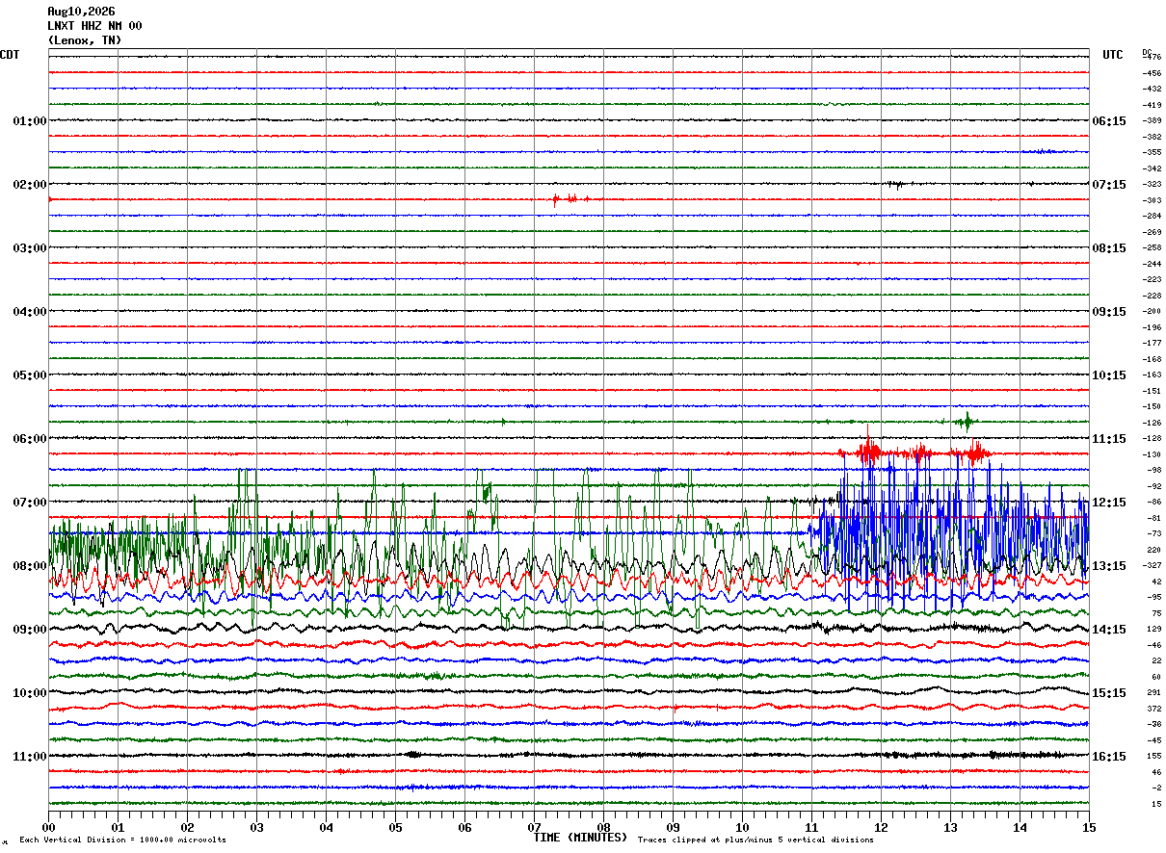Viewport: 1166px width, 853px height.
Task: Click the "UTC" time zone header
Action: click(x=1113, y=55)
